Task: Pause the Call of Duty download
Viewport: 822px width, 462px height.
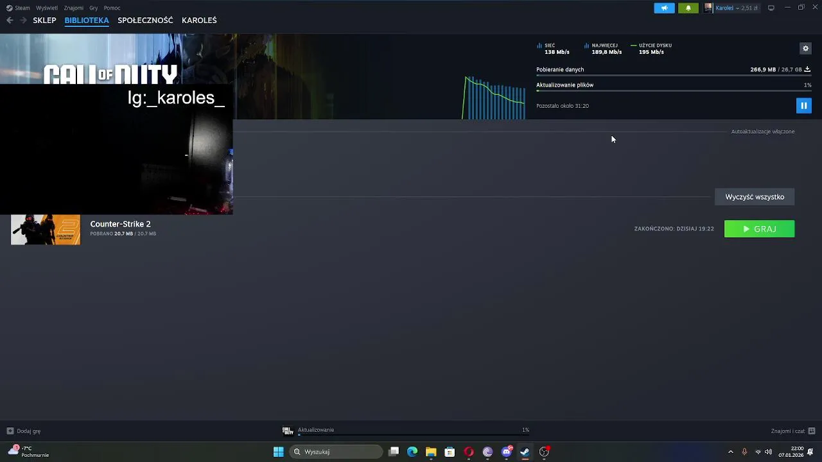Action: [803, 105]
